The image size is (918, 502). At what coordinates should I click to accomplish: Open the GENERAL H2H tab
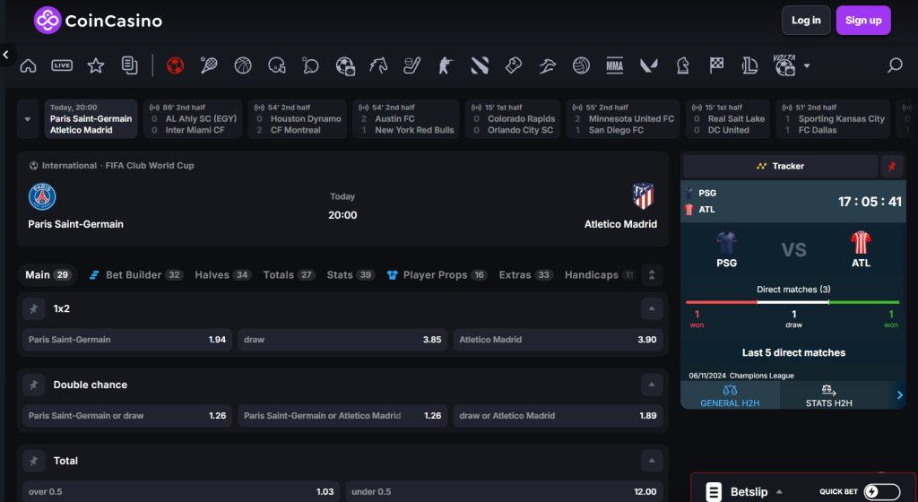click(730, 395)
